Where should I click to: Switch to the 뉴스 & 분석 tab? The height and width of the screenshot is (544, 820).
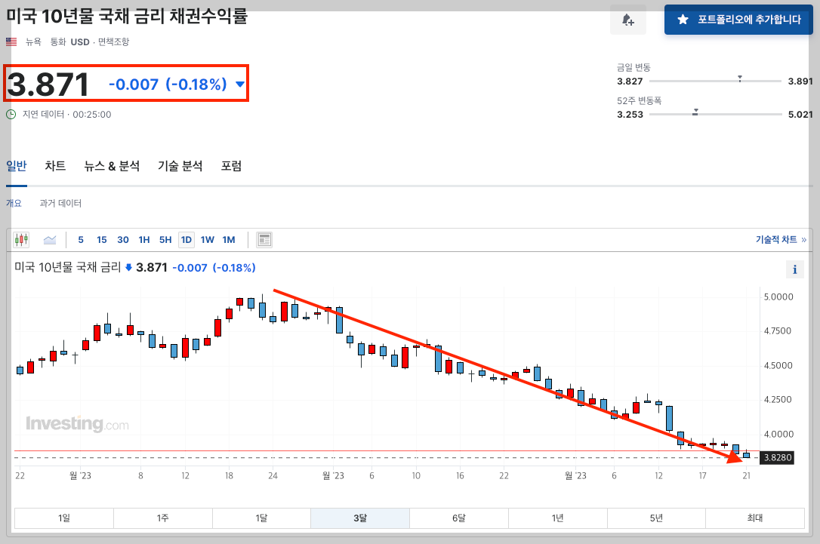pyautogui.click(x=112, y=166)
